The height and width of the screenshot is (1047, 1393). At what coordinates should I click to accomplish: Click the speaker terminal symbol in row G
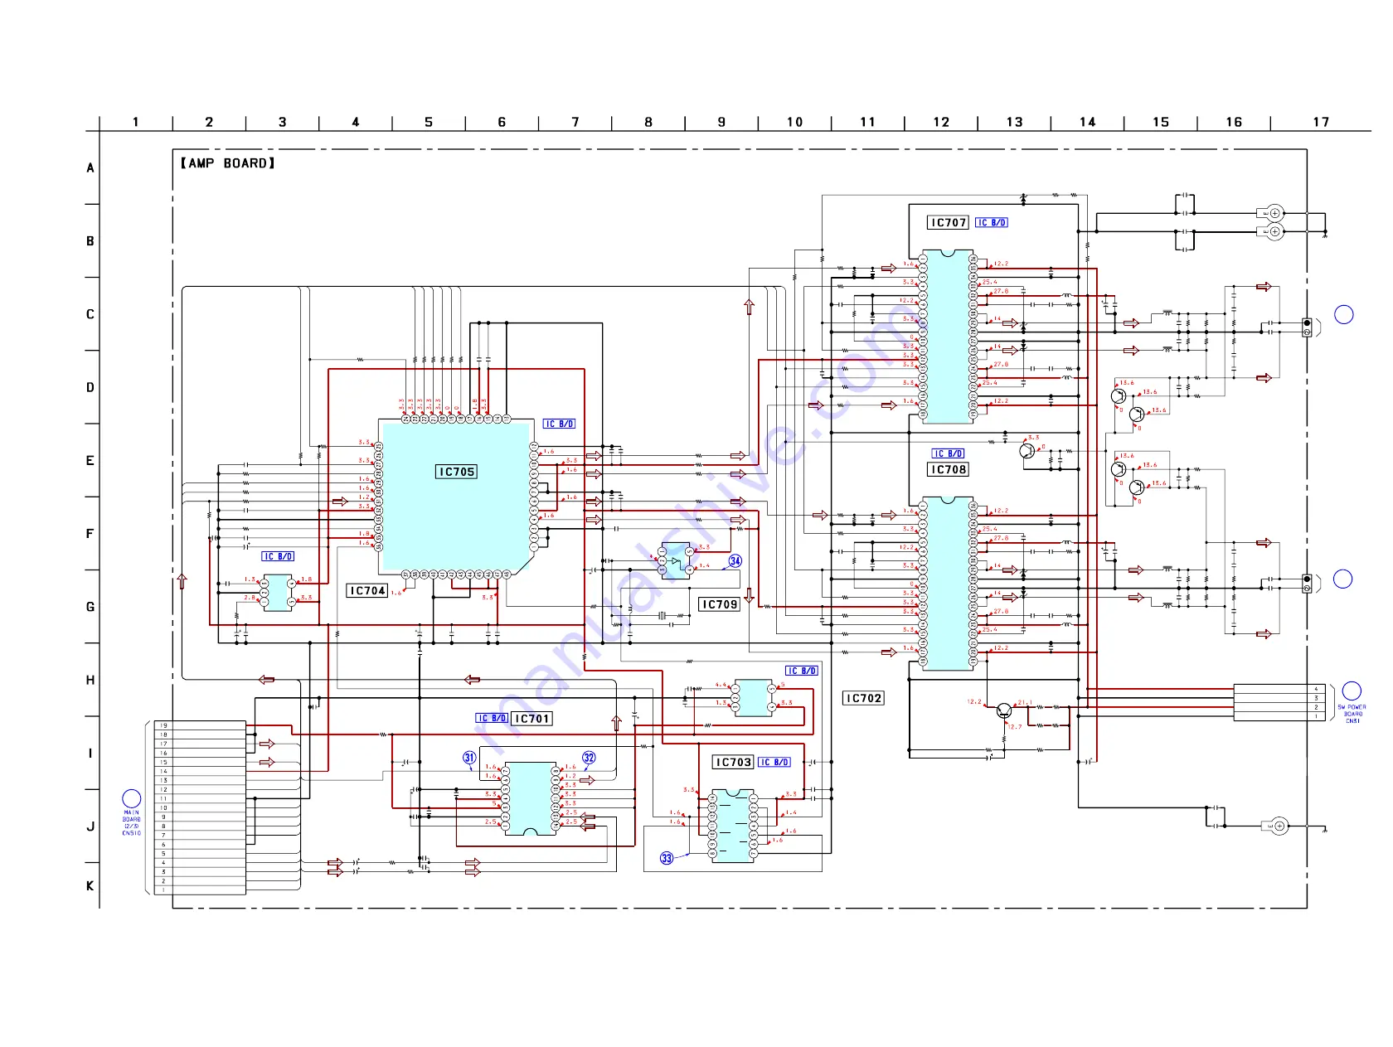[x=1307, y=583]
